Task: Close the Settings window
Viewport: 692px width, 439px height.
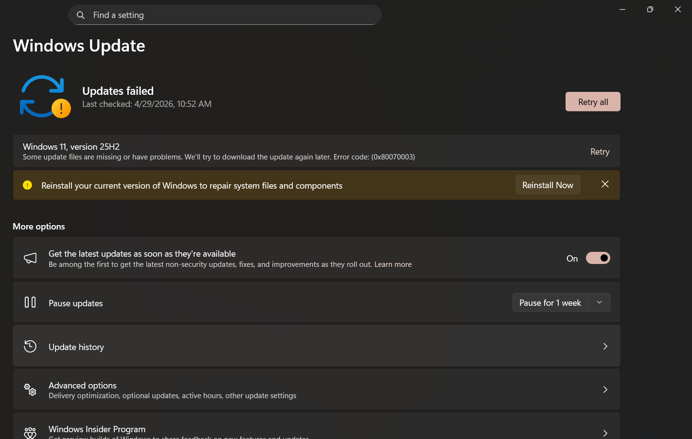Action: (x=678, y=9)
